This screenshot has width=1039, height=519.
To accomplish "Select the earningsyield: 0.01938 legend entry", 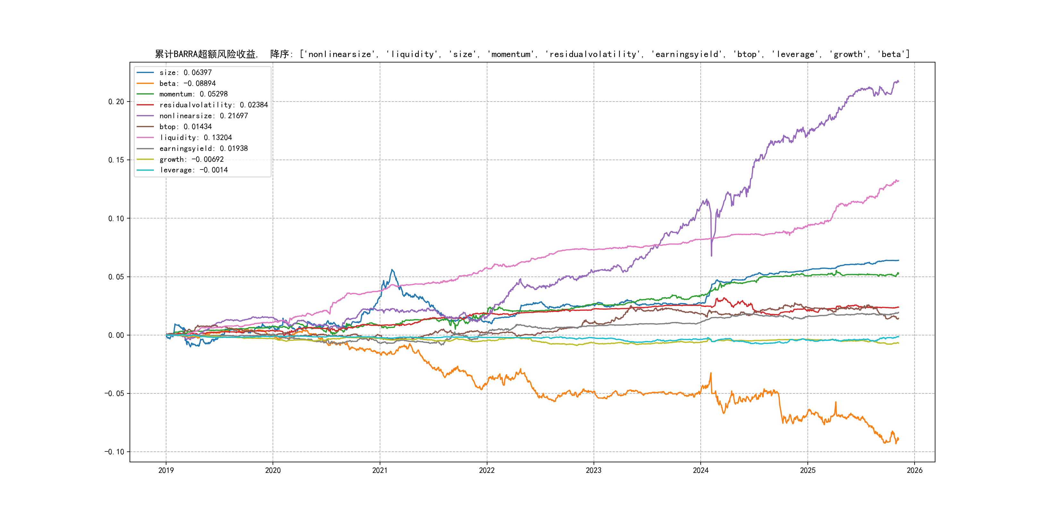I will tap(203, 149).
